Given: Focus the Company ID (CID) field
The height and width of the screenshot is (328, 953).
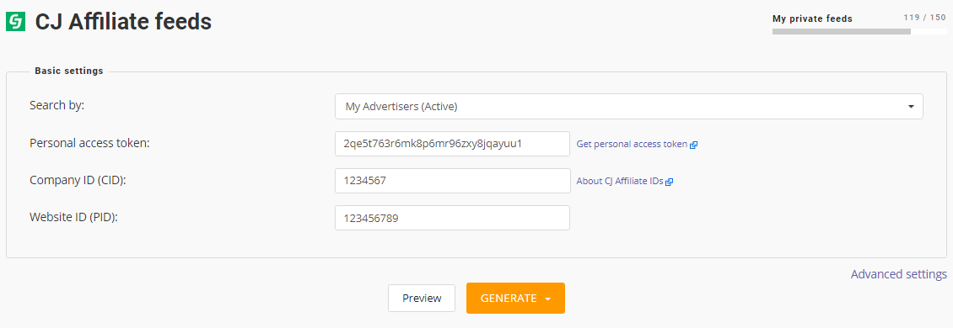Looking at the screenshot, I should 452,181.
